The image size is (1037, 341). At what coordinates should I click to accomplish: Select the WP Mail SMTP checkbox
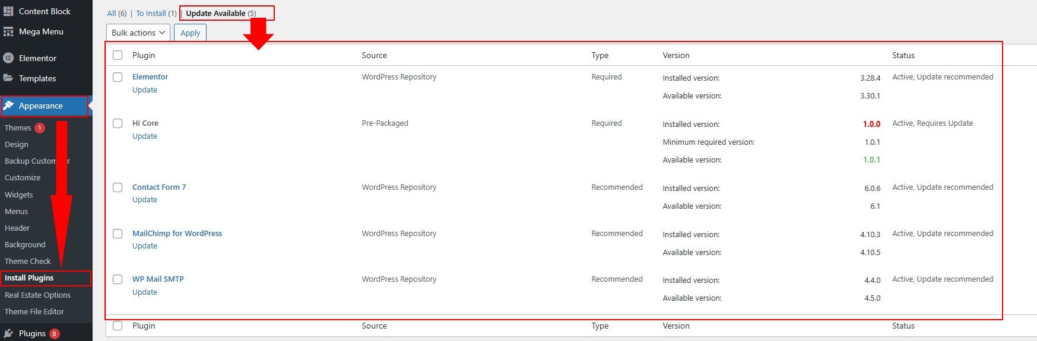point(118,279)
